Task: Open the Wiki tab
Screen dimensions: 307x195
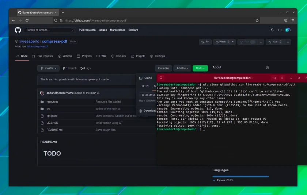Action: tap(102, 56)
